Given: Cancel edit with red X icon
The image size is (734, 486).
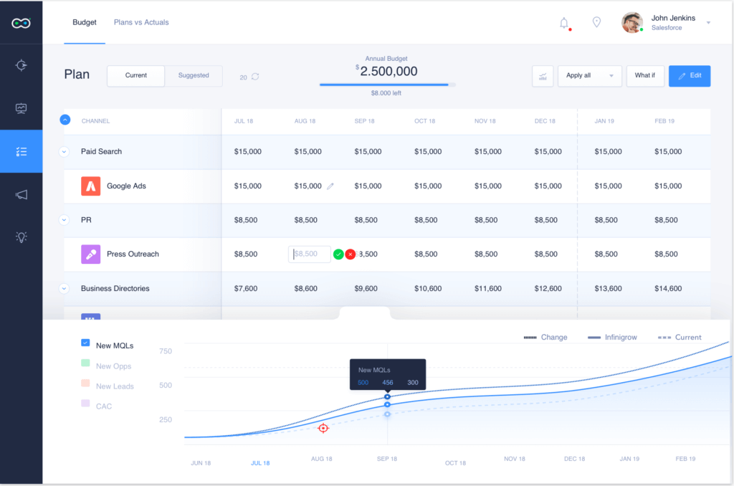Looking at the screenshot, I should 351,254.
